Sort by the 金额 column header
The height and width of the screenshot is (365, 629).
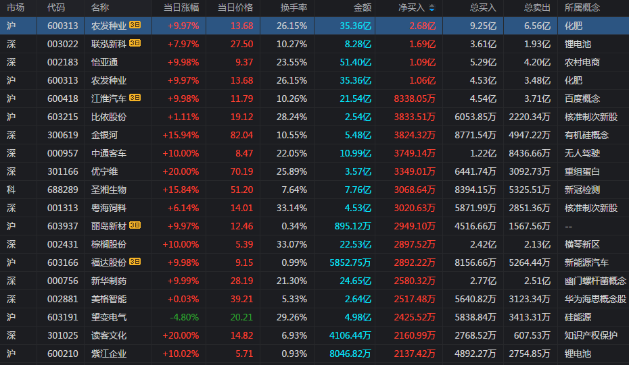(363, 7)
